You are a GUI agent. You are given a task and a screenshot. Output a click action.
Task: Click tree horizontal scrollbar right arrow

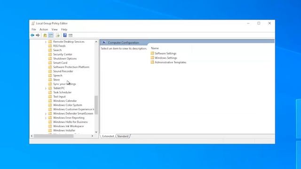coord(92,136)
